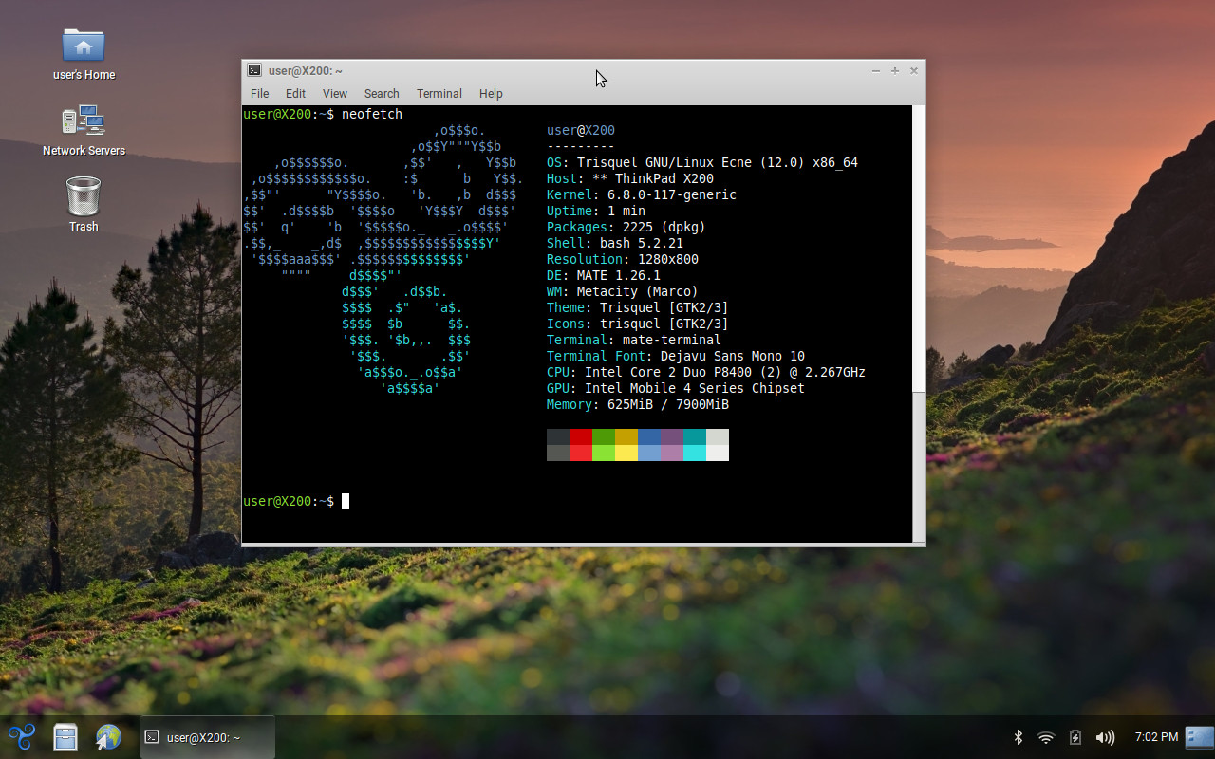1215x759 pixels.
Task: Open the View menu
Action: [334, 94]
